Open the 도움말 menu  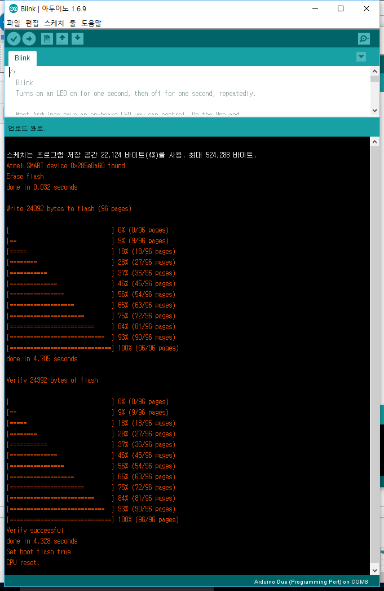coord(91,23)
